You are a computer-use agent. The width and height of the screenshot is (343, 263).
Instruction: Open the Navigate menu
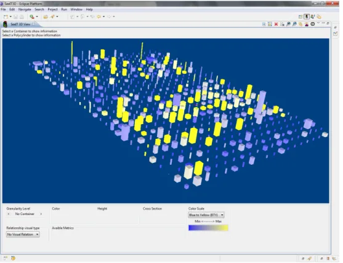25,9
